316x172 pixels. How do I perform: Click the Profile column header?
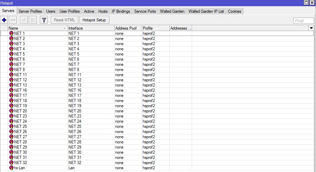[155, 28]
